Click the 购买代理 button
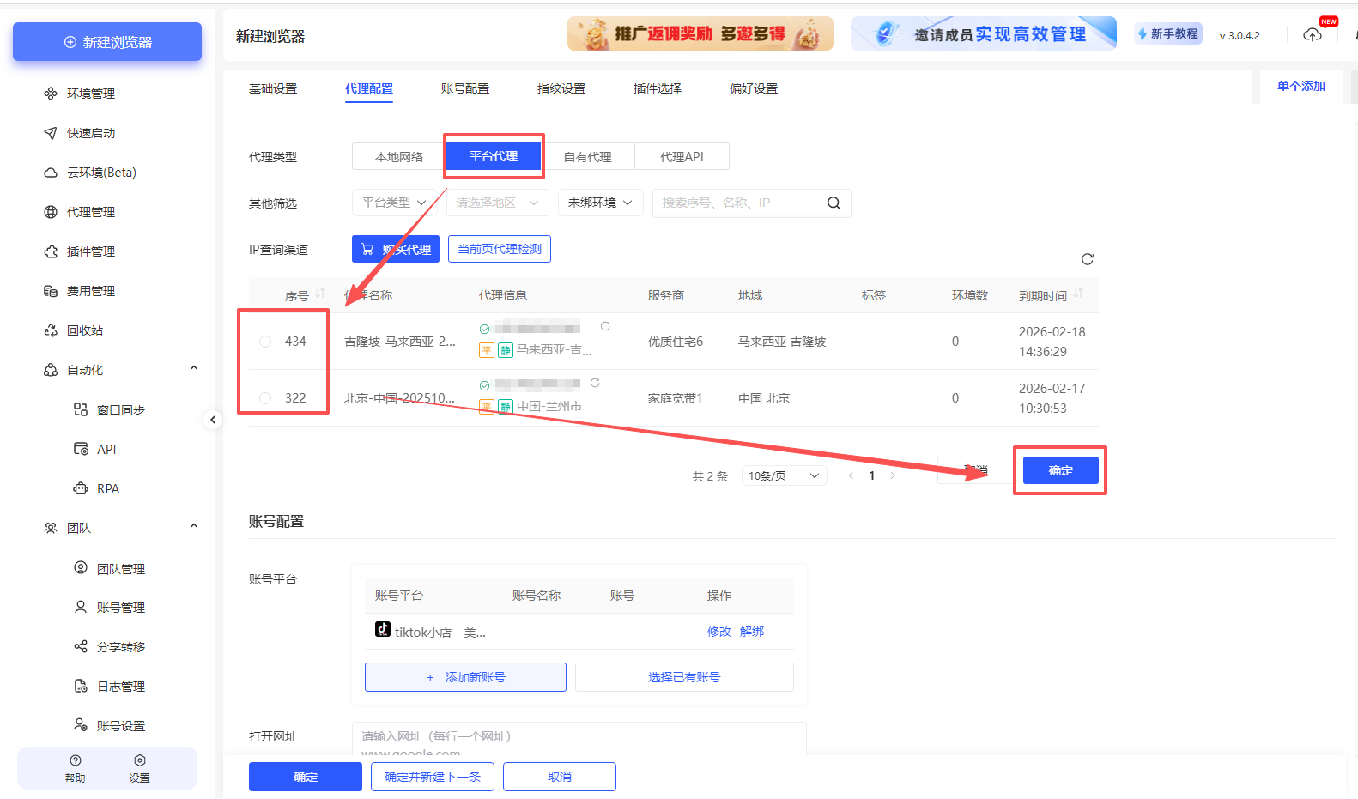The image size is (1358, 799). [x=396, y=249]
